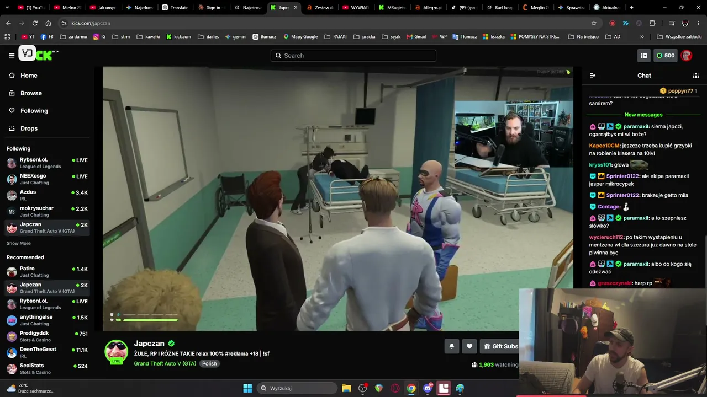
Task: Open DeenTheGreat IRL channel
Action: 47,352
